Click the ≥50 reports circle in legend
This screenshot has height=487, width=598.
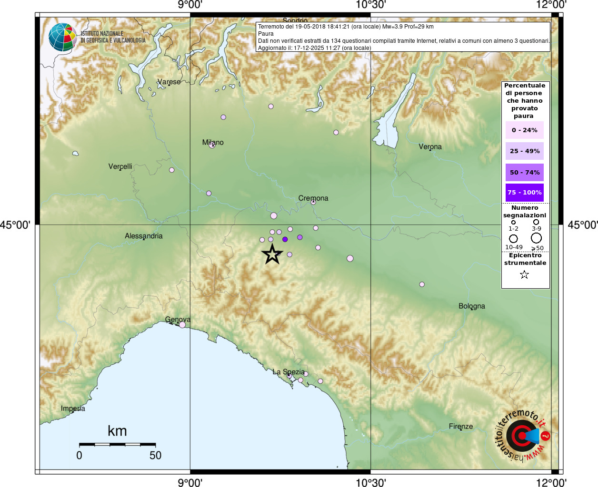point(537,238)
